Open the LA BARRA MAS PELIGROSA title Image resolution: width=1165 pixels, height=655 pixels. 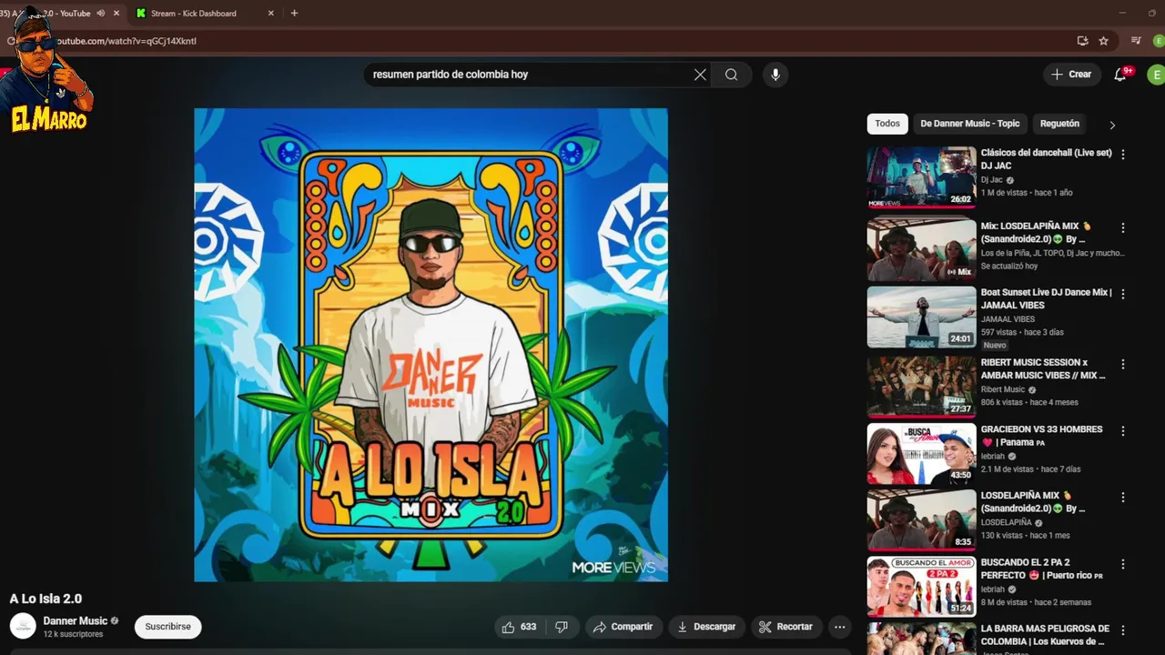(x=1045, y=635)
